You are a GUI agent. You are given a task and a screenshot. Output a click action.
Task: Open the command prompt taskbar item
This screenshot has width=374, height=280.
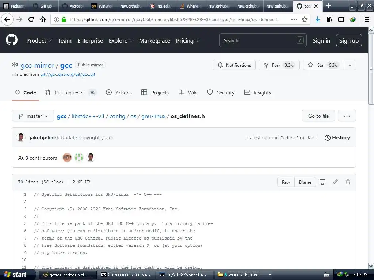[x=184, y=275]
